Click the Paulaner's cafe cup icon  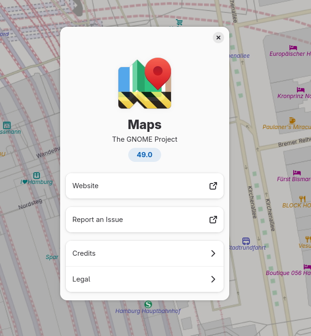[292, 121]
